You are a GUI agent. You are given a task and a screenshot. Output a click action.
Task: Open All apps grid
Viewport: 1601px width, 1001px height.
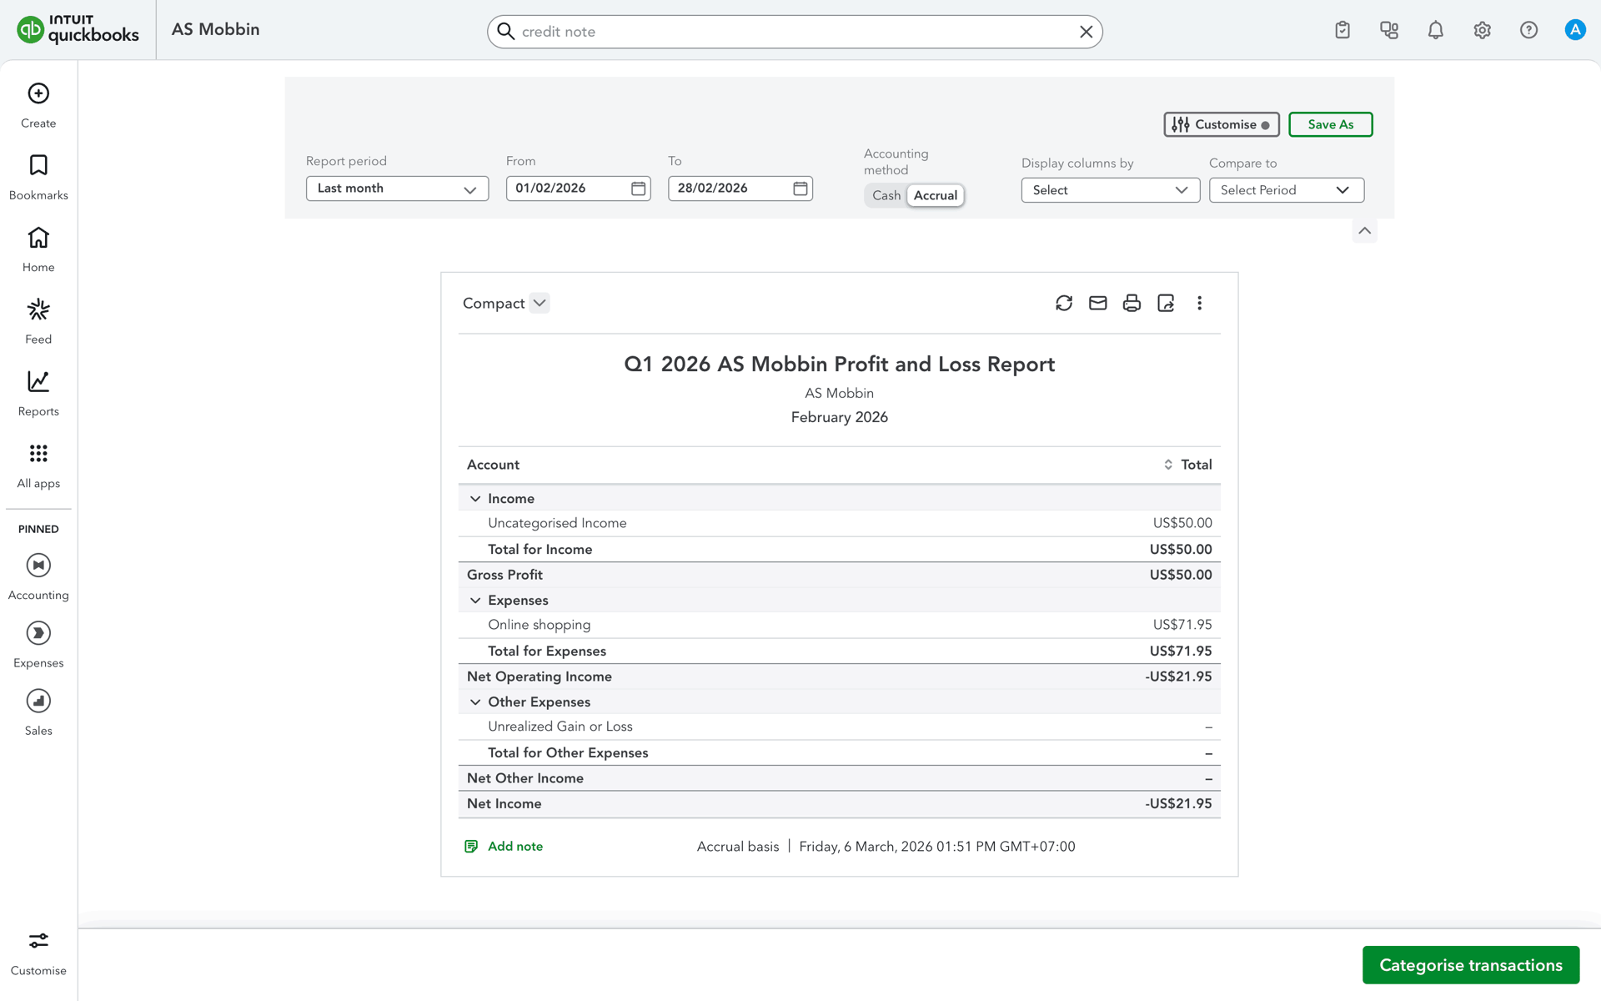point(38,465)
